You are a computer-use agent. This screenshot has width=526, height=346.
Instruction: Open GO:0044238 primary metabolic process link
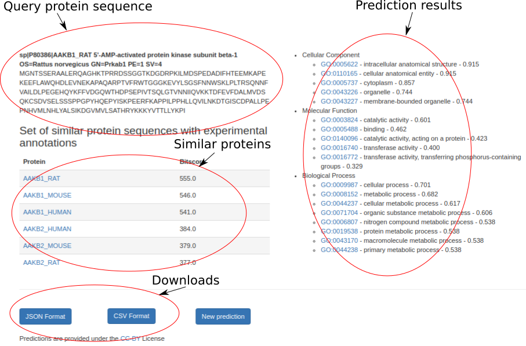coord(339,250)
